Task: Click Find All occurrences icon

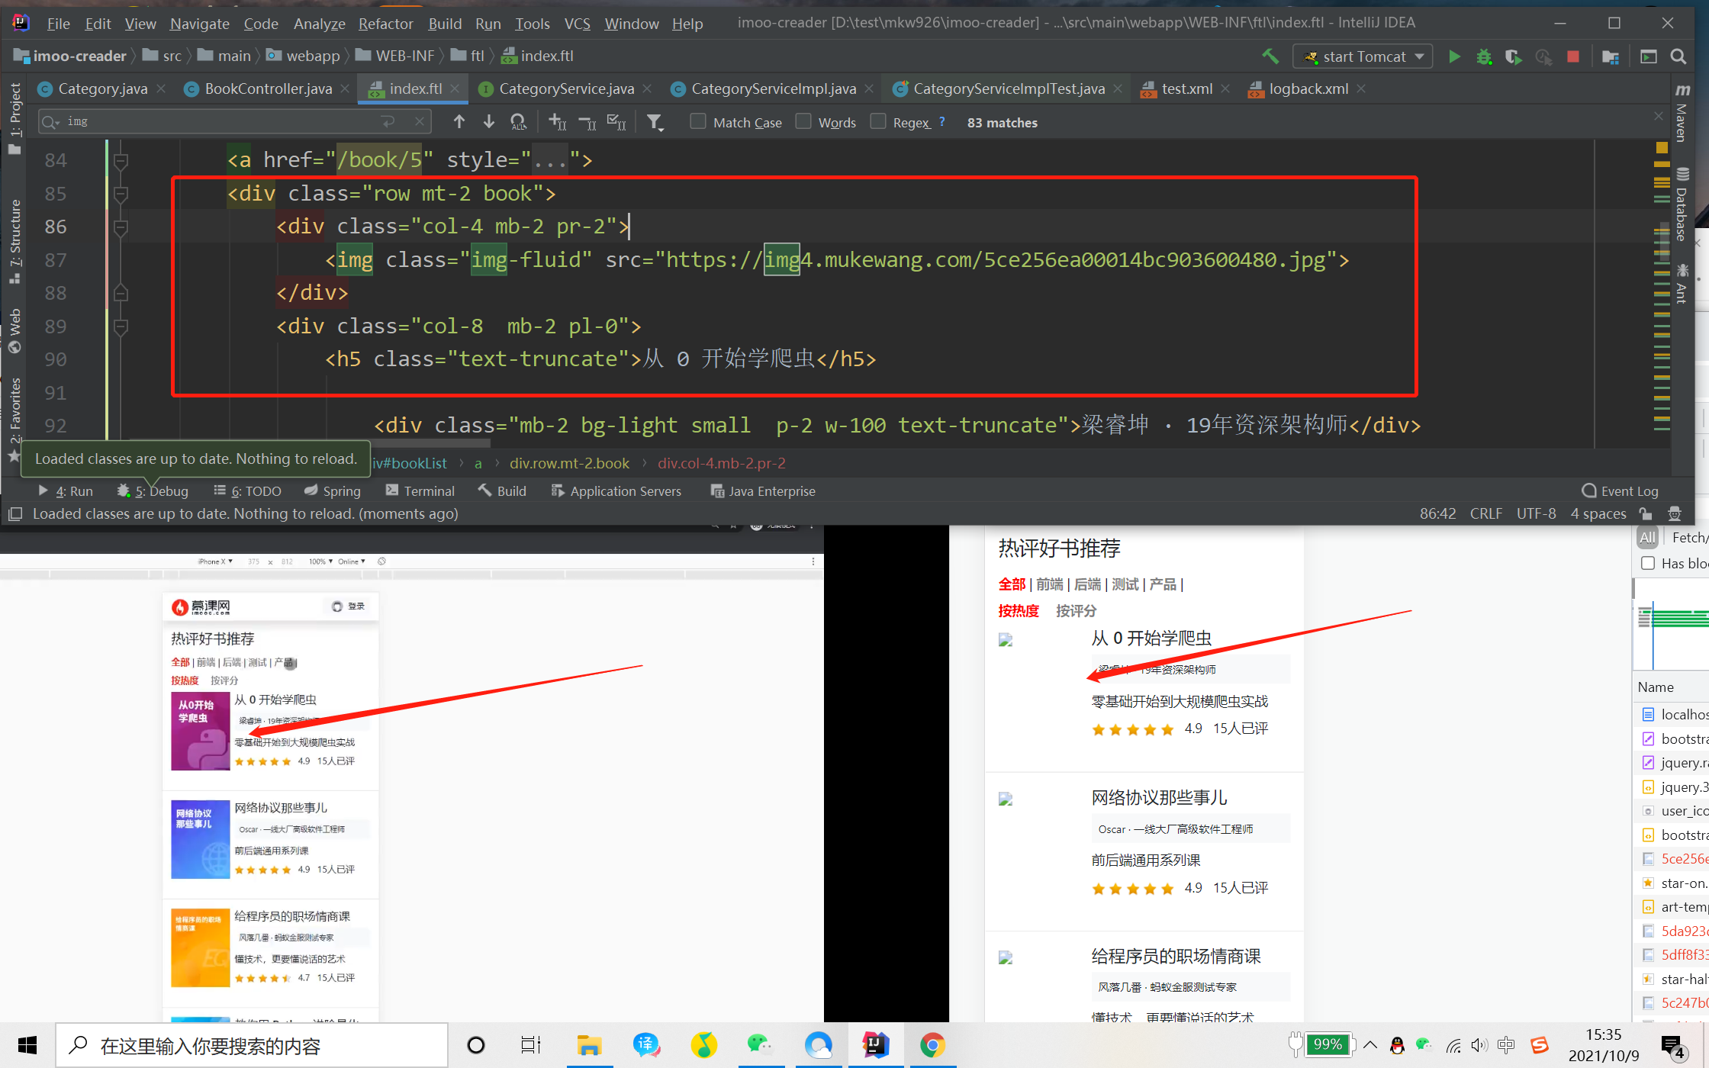Action: (x=519, y=122)
